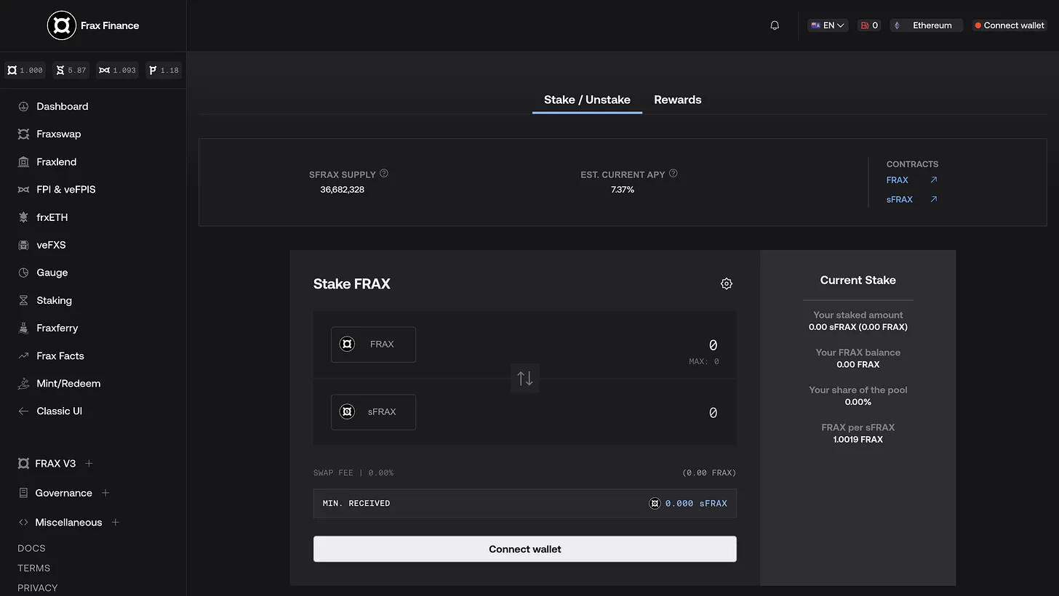Image resolution: width=1059 pixels, height=596 pixels.
Task: Switch to Classic UI
Action: pyautogui.click(x=60, y=411)
